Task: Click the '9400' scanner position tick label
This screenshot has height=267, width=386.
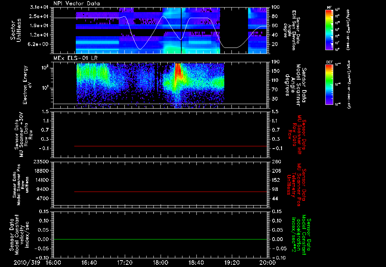Action: [42, 189]
